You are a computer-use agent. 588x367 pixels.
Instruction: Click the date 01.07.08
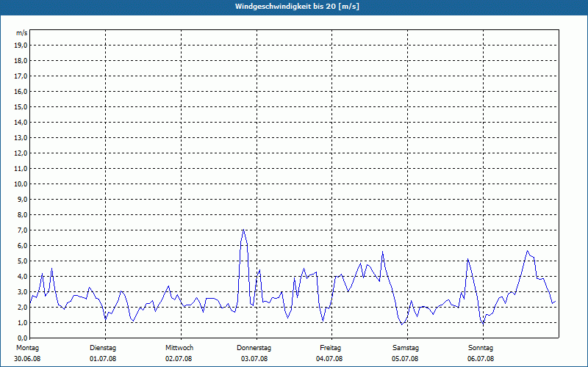(103, 359)
